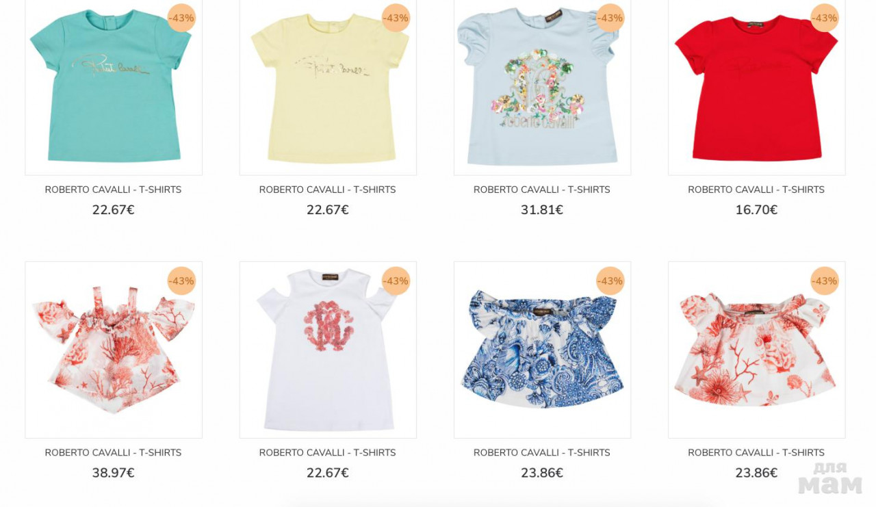876x507 pixels.
Task: Select the 16.70€ price under the red t-shirt
Action: click(x=756, y=210)
